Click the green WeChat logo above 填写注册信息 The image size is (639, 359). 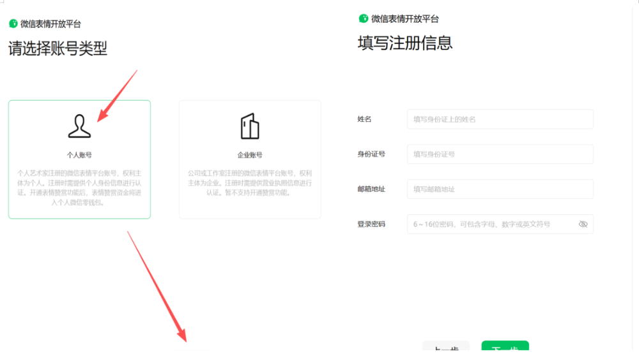(x=363, y=18)
